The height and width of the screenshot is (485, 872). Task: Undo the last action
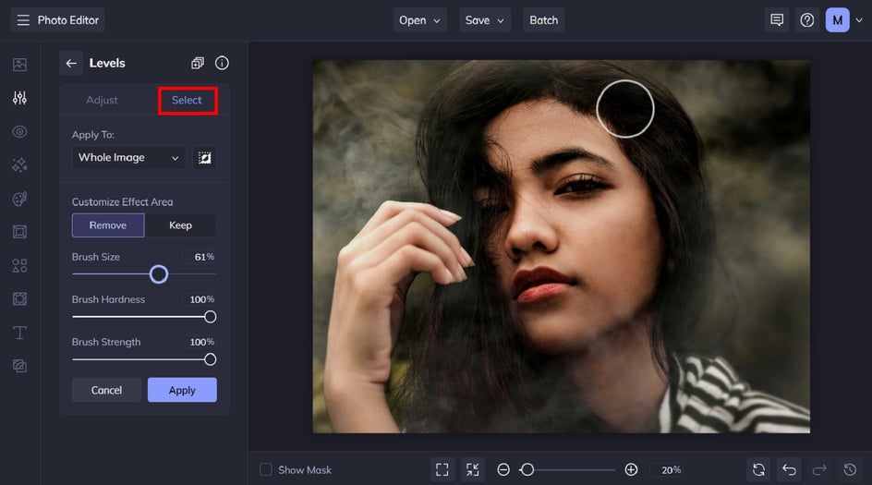pos(789,470)
